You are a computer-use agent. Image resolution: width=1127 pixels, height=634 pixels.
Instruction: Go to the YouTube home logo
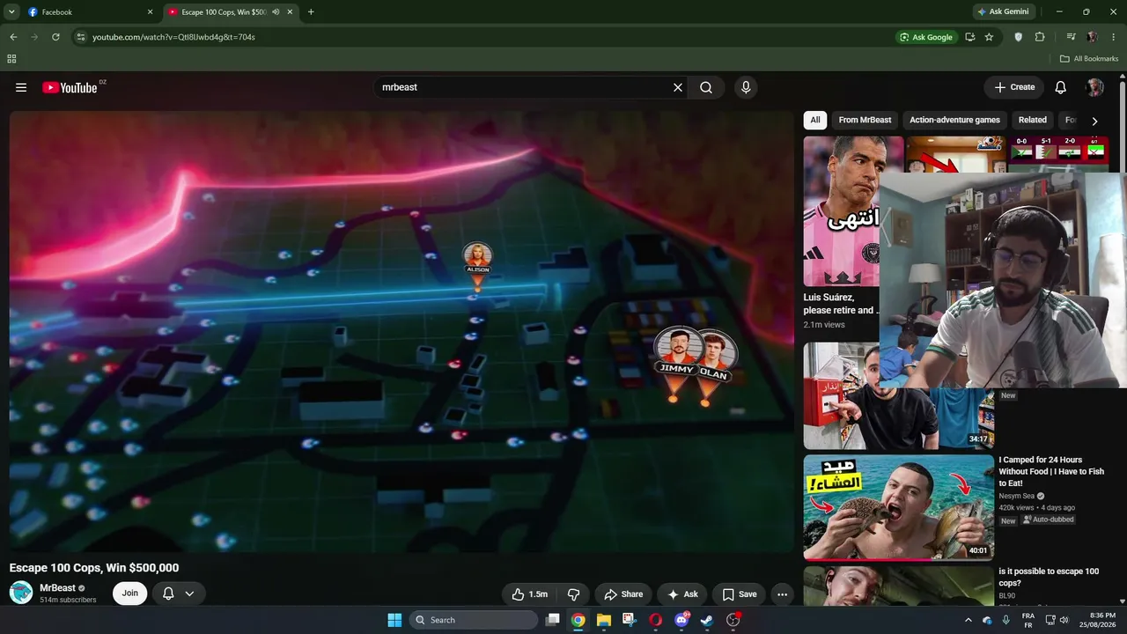click(70, 87)
